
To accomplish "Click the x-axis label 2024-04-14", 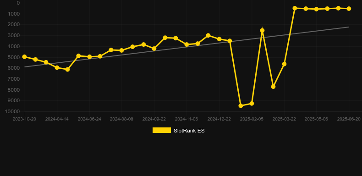I will 57,119.
